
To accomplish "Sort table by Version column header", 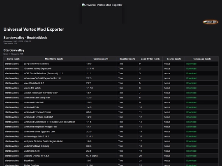I will click(101, 59).
